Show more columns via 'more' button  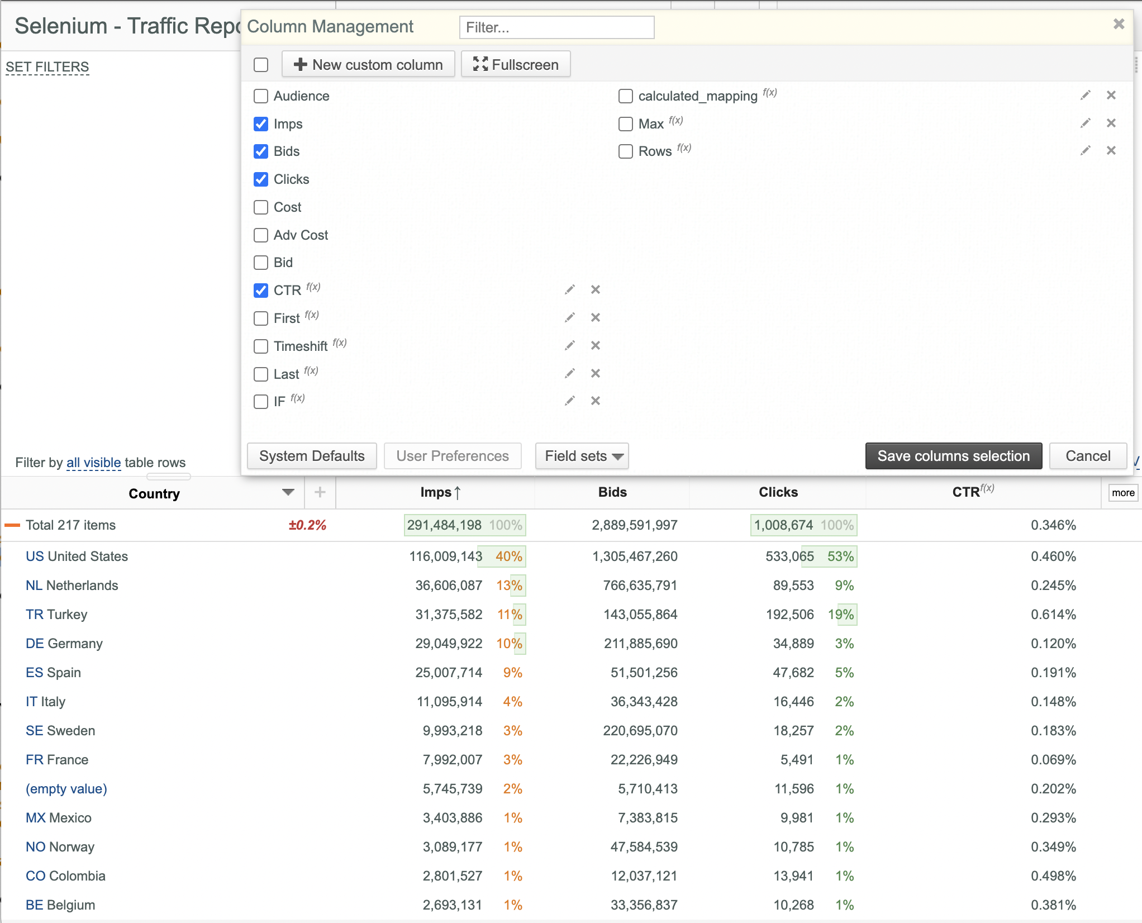click(1123, 493)
